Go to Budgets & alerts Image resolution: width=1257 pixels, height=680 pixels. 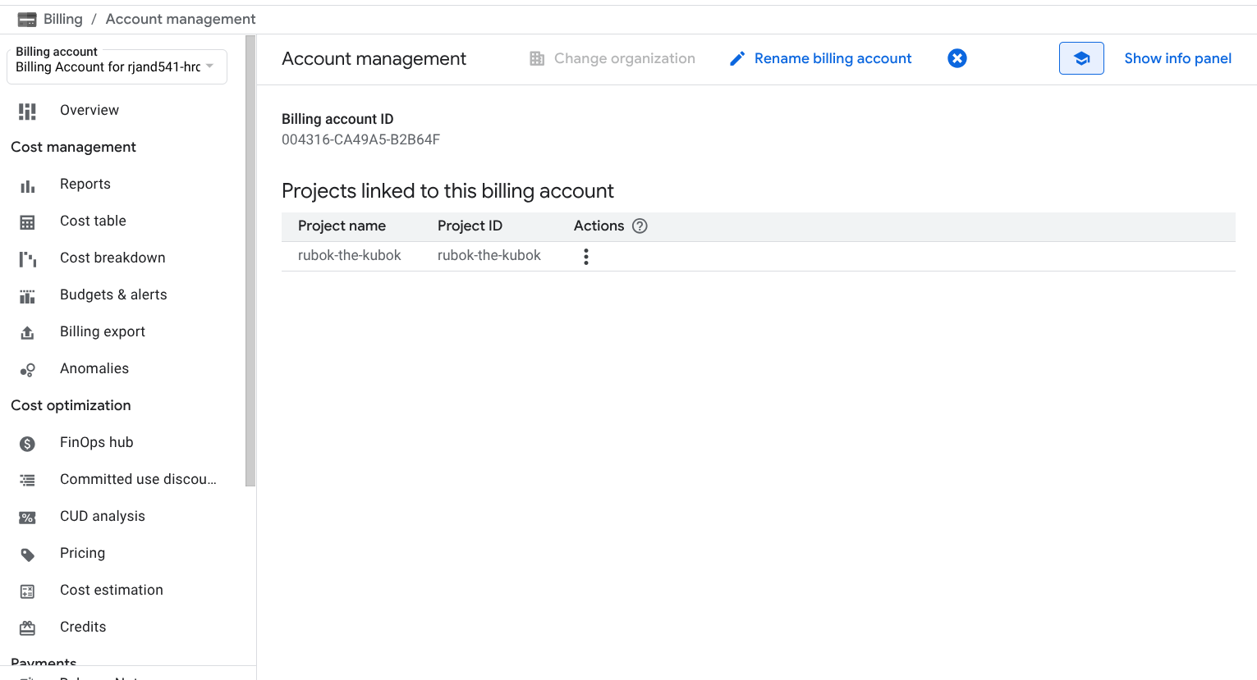[x=113, y=294]
